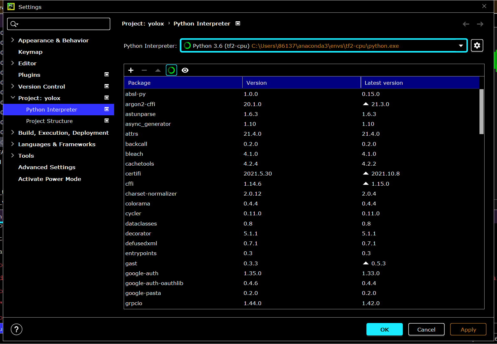Select the attrs package row
Screen dimensions: 497x344
[x=302, y=134]
